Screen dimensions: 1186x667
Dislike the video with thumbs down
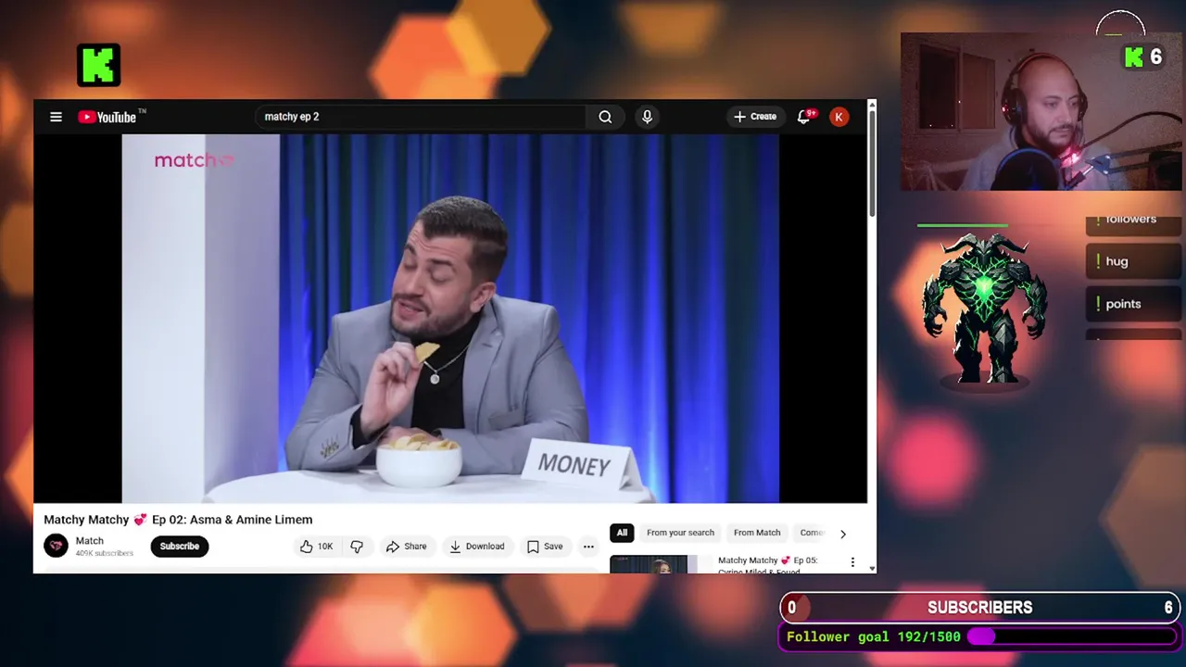357,547
